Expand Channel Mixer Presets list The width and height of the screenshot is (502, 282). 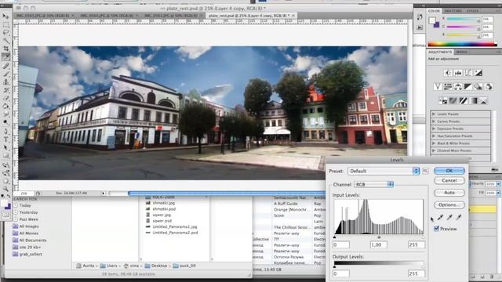(434, 150)
